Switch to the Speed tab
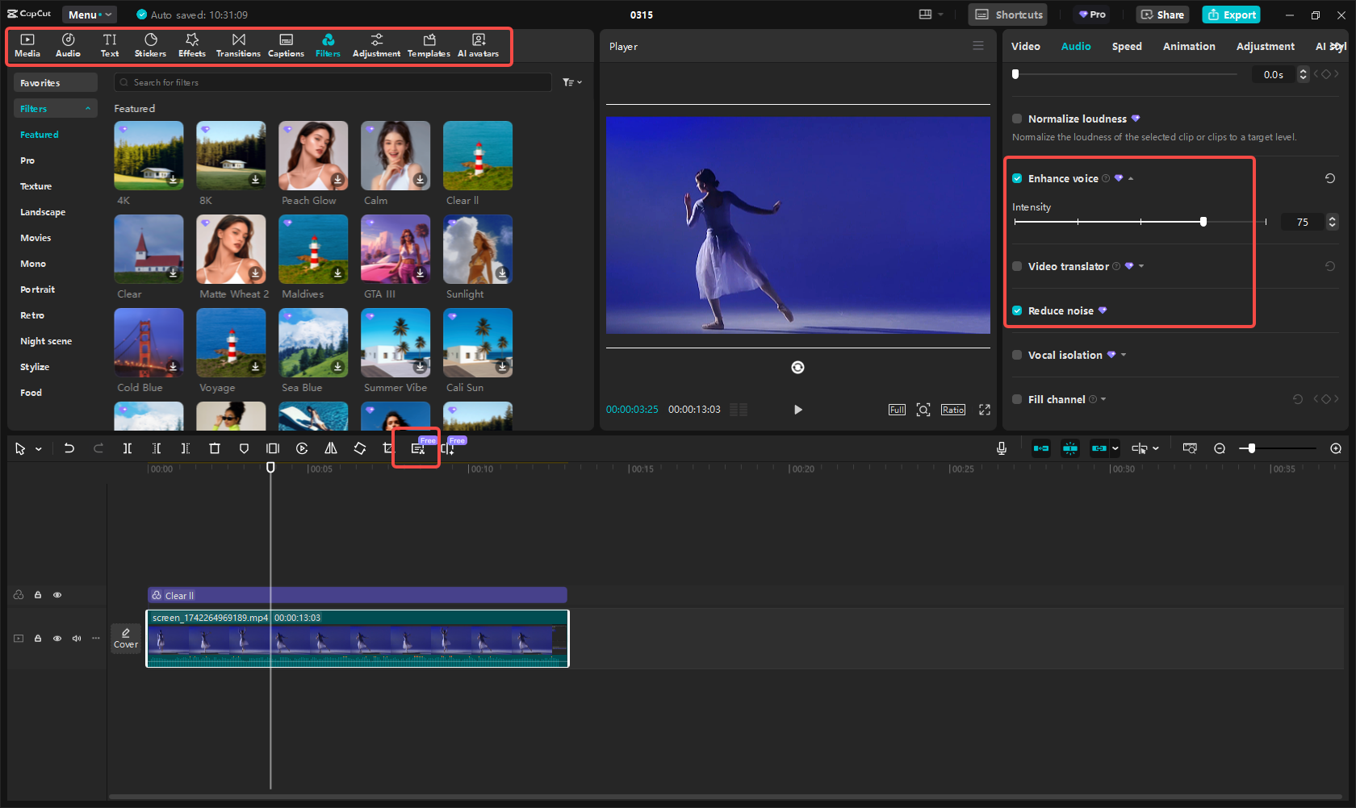This screenshot has height=808, width=1356. [1127, 46]
